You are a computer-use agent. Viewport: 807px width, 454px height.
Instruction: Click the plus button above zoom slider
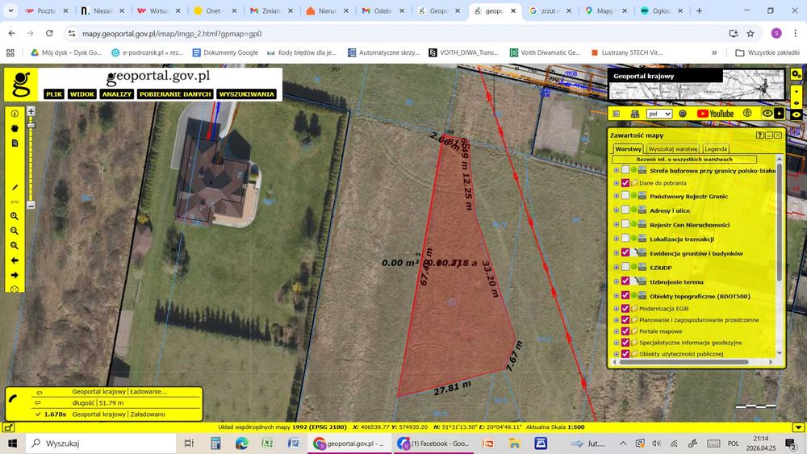pos(31,111)
